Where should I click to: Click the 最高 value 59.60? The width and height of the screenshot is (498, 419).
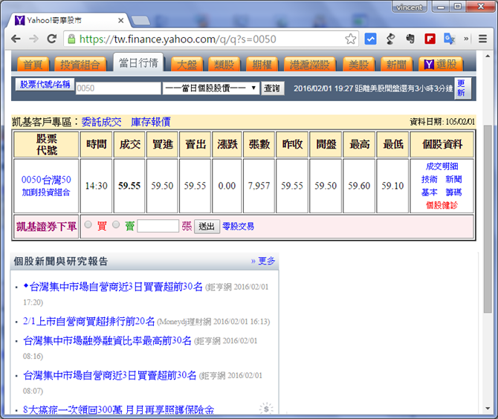pos(359,186)
